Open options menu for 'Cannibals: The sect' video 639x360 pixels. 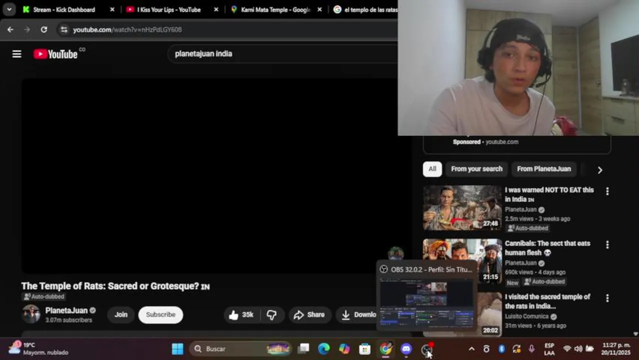tap(607, 244)
